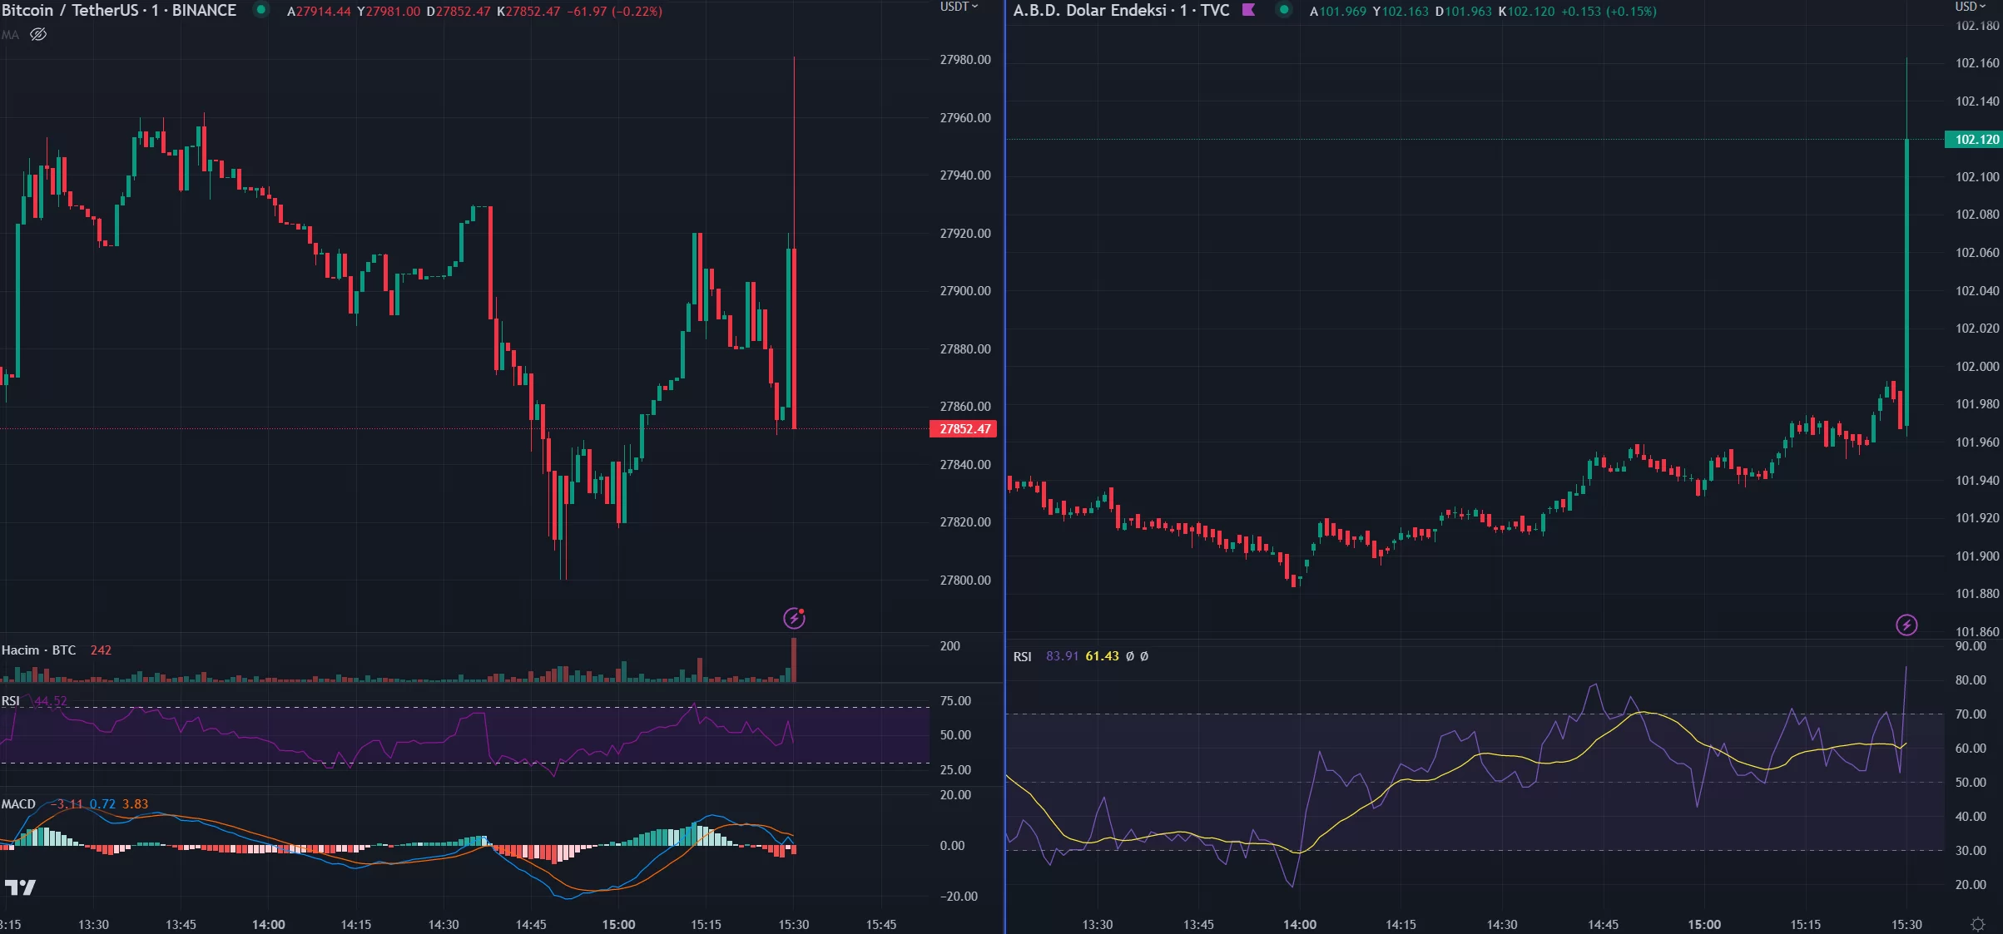Toggle visibility of the MA indicator

(38, 35)
